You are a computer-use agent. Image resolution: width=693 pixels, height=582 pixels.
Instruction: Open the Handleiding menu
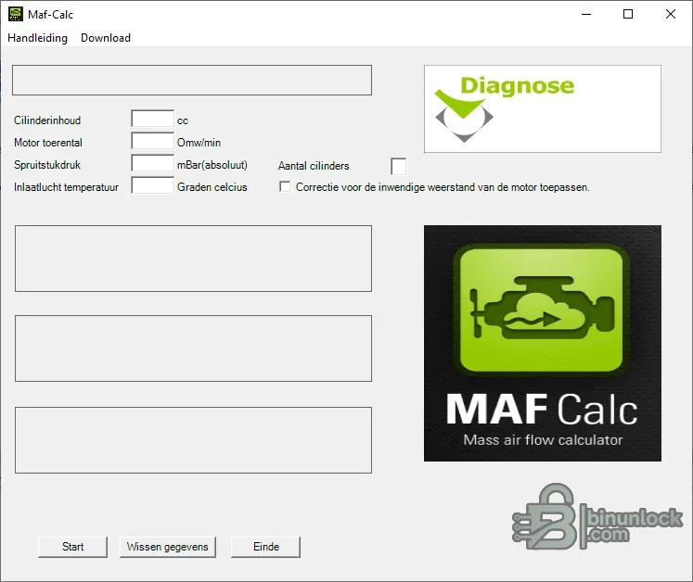(37, 38)
